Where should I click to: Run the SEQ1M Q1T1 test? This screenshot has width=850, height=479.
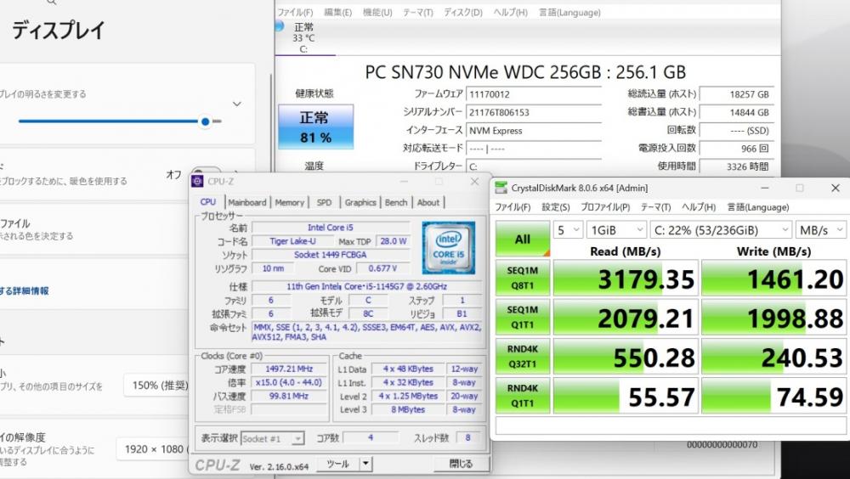coord(523,317)
